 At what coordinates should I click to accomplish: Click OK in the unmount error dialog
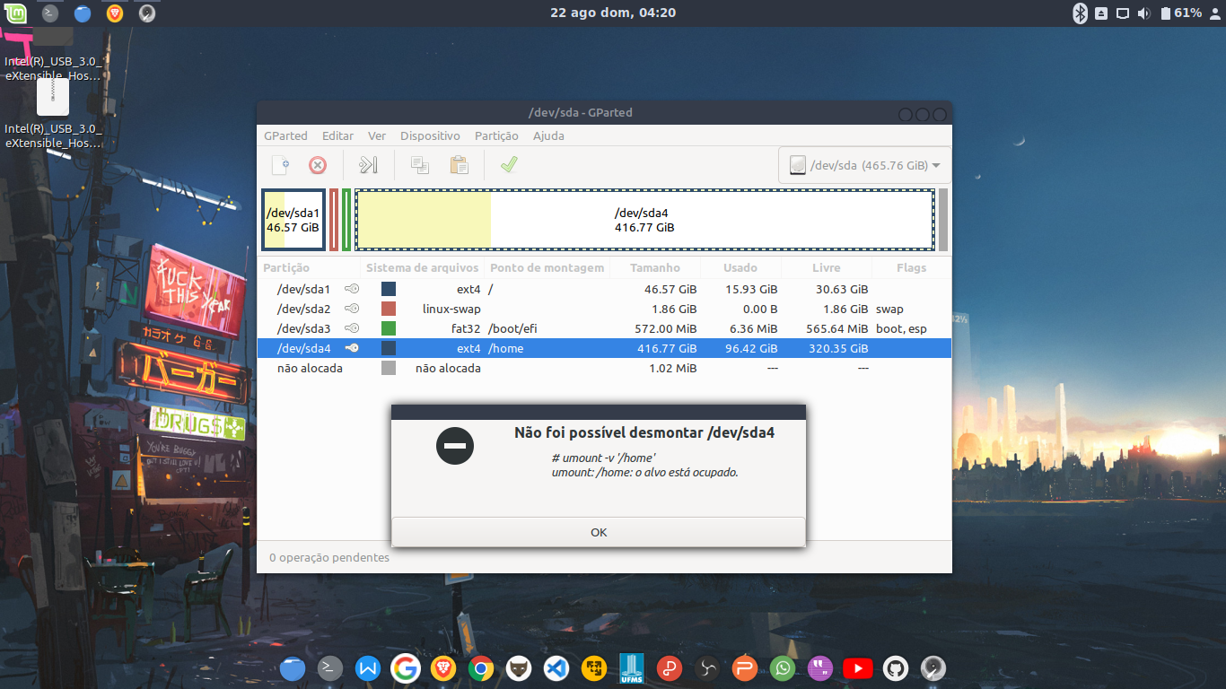tap(599, 532)
